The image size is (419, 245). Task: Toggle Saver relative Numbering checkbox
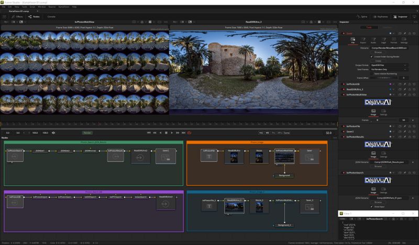(371, 74)
